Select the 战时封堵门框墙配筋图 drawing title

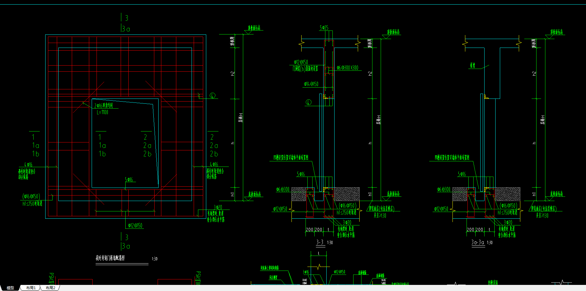[x=110, y=258]
